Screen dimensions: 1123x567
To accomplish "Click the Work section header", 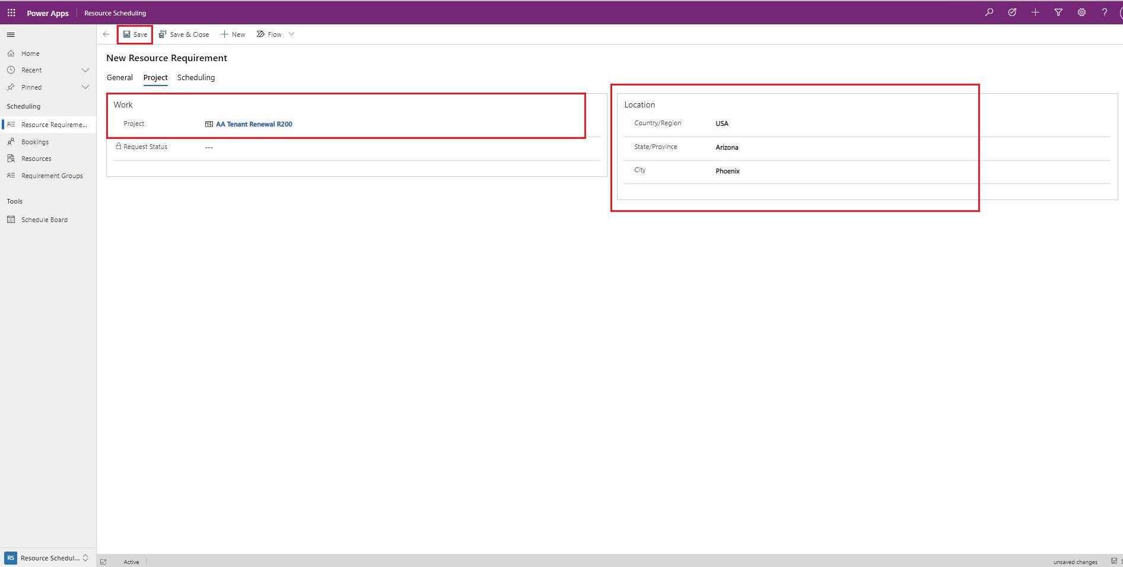I will click(123, 104).
